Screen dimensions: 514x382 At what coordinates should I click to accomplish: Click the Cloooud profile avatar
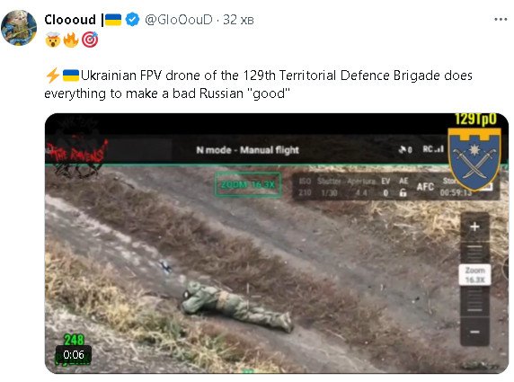[x=19, y=28]
